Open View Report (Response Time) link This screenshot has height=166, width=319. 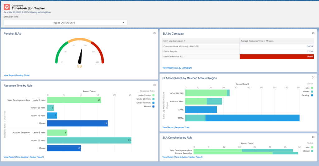tap(176, 127)
